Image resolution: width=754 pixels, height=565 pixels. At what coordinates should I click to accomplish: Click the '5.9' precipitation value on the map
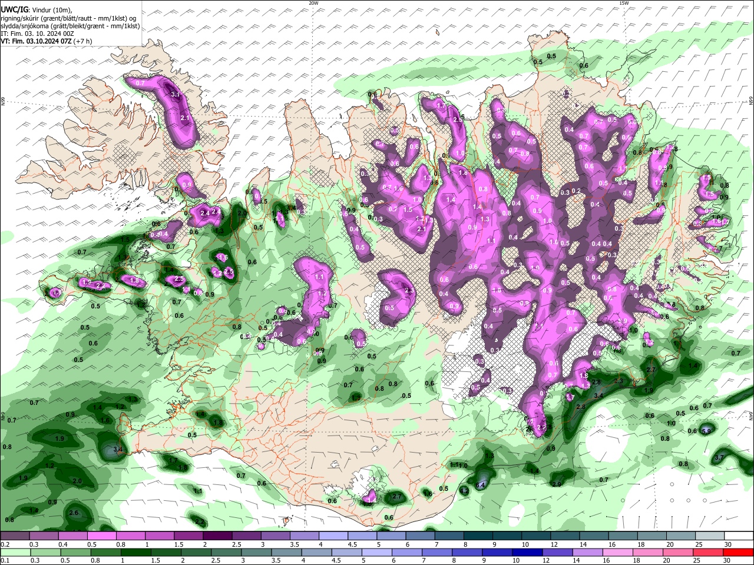pos(706,431)
